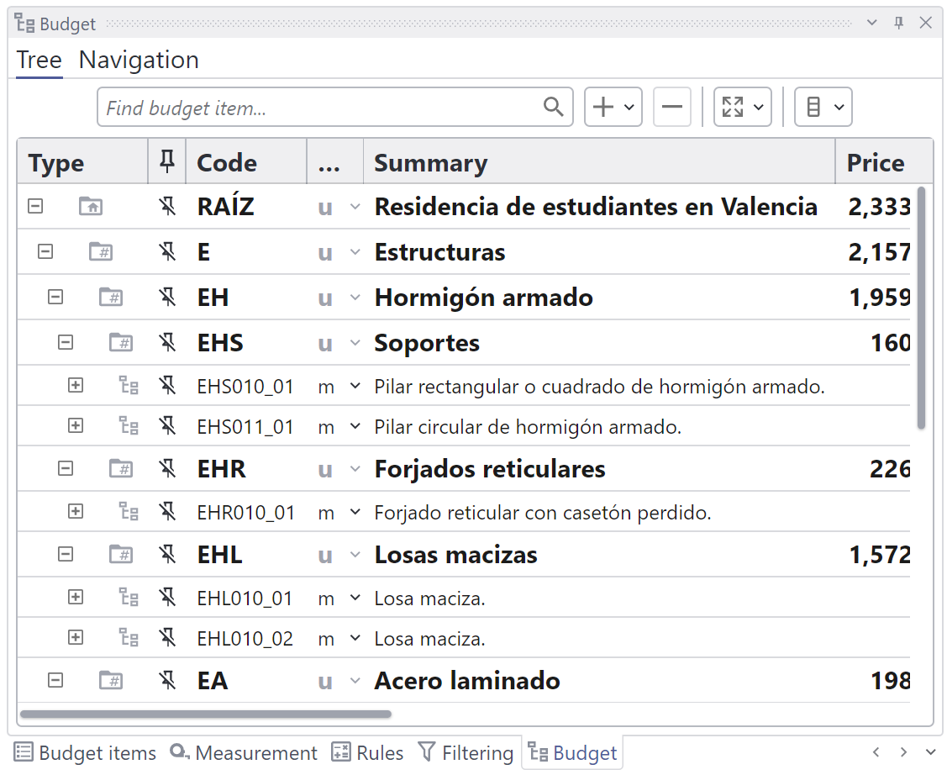Open the Measurement bottom tab
947x775 pixels.
[244, 752]
